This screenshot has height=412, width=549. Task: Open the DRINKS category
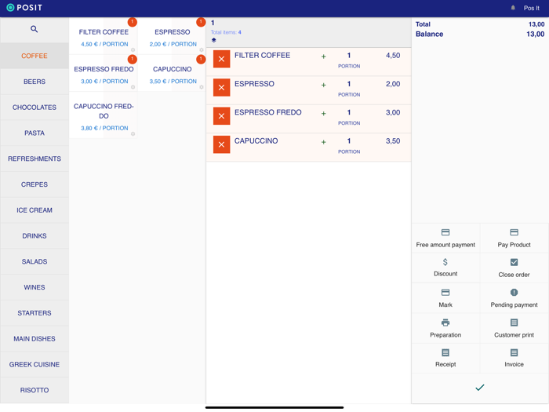click(x=35, y=235)
